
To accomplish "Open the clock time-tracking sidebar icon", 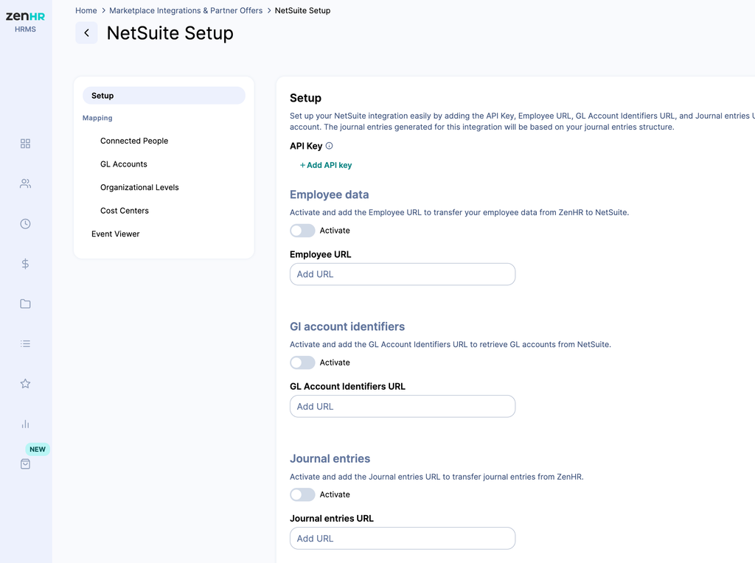I will click(x=26, y=224).
